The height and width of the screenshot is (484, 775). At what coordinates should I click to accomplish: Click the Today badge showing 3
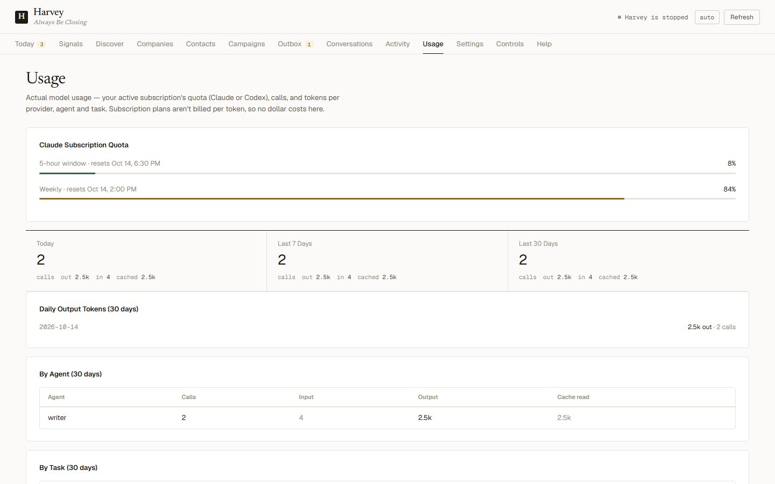(x=41, y=45)
